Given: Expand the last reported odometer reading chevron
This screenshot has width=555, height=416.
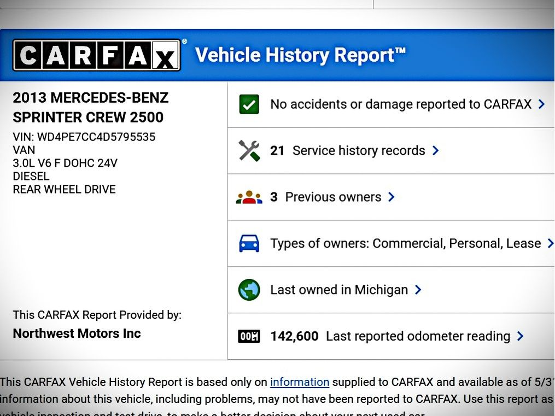Looking at the screenshot, I should click(x=520, y=336).
